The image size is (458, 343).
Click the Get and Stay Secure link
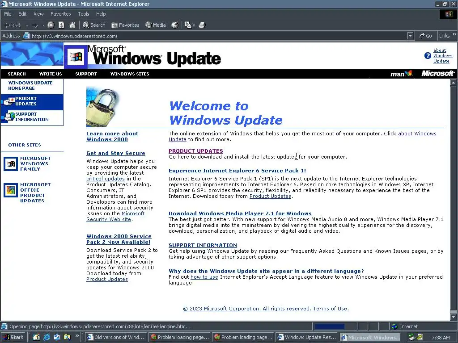coord(116,153)
